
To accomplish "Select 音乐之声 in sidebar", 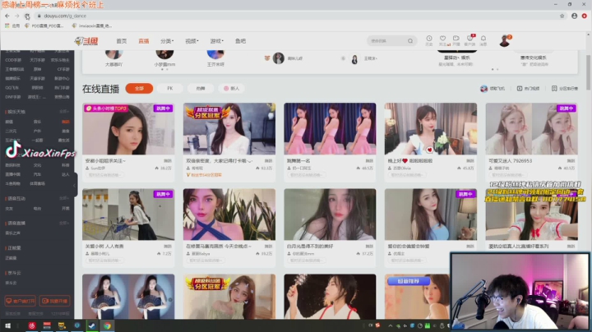I will pos(12,233).
